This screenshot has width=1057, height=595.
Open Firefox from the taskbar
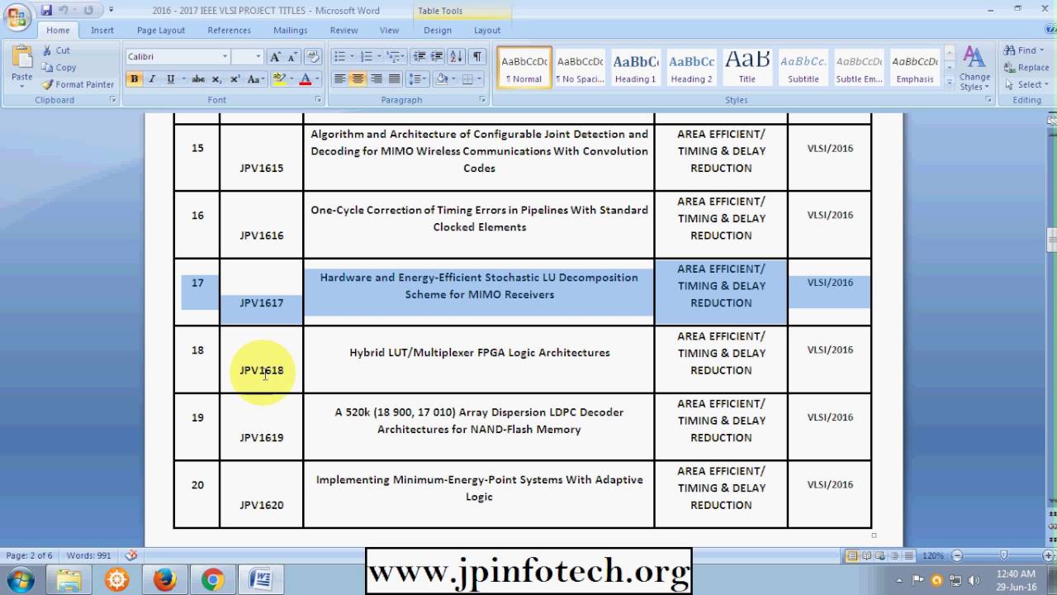164,579
